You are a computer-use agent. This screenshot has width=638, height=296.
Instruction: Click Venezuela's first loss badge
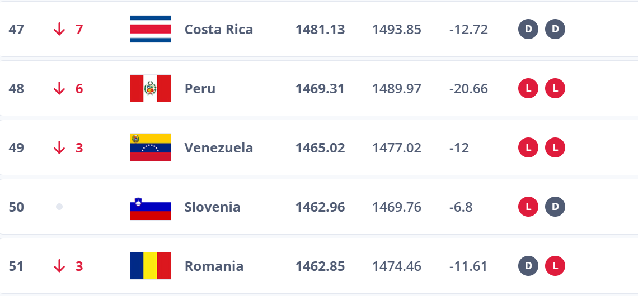[528, 147]
